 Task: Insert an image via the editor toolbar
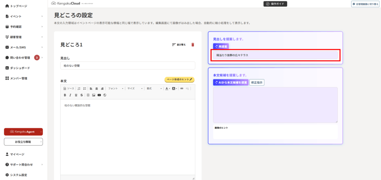click(x=93, y=95)
